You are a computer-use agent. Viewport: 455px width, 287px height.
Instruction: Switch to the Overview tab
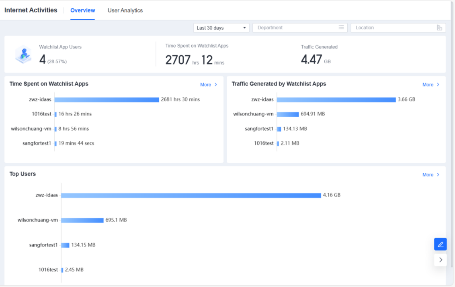[83, 10]
